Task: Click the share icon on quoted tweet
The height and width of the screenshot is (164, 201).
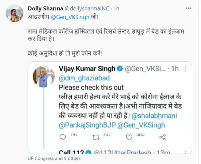Action: point(163,137)
